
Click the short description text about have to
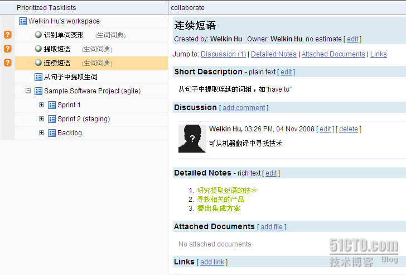pyautogui.click(x=235, y=89)
